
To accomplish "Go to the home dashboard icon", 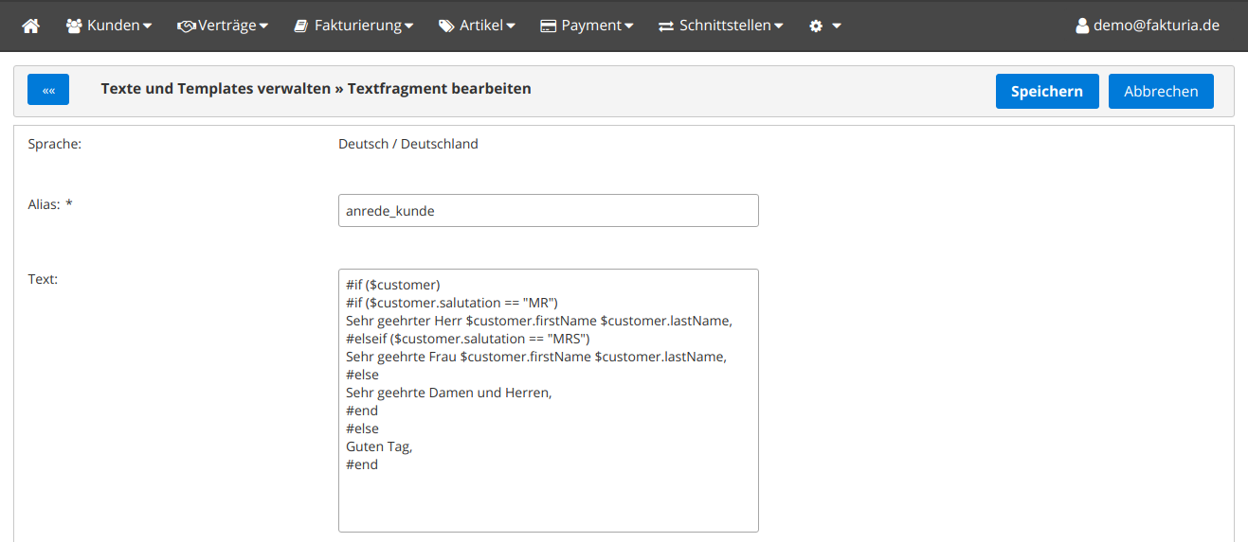I will click(x=31, y=26).
